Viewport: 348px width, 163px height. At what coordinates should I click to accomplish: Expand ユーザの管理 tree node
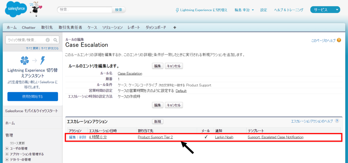pos(7,148)
